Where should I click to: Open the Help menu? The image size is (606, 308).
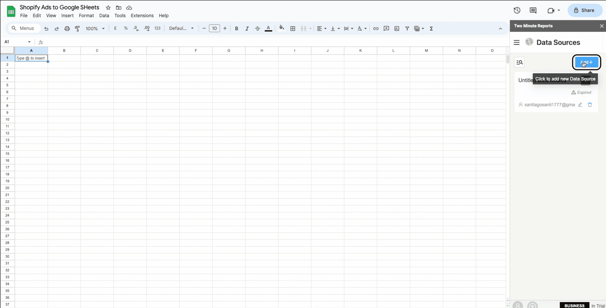click(x=163, y=15)
